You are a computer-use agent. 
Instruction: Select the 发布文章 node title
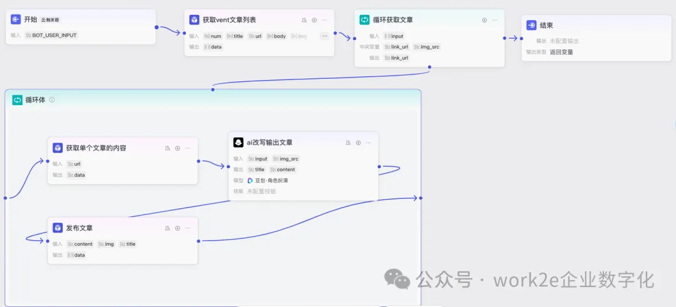(79, 228)
